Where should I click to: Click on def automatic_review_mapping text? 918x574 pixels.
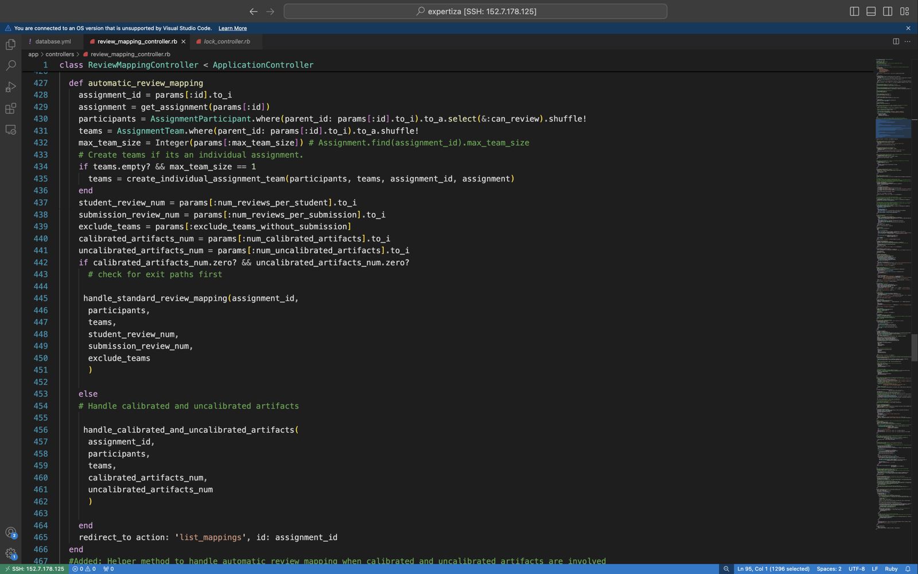[x=136, y=83]
